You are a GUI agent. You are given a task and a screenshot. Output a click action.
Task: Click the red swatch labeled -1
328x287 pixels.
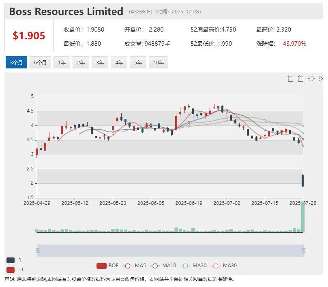[11, 270]
